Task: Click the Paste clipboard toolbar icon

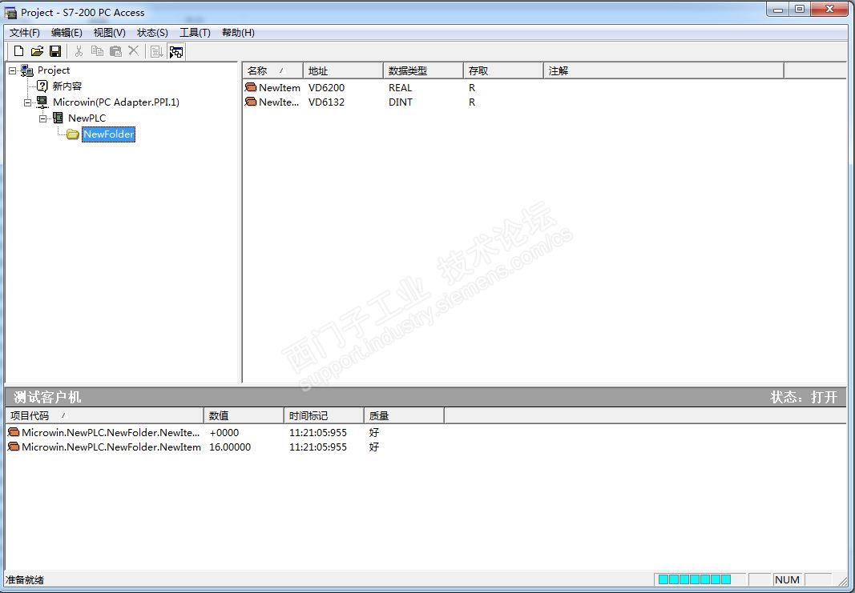Action: pyautogui.click(x=115, y=51)
